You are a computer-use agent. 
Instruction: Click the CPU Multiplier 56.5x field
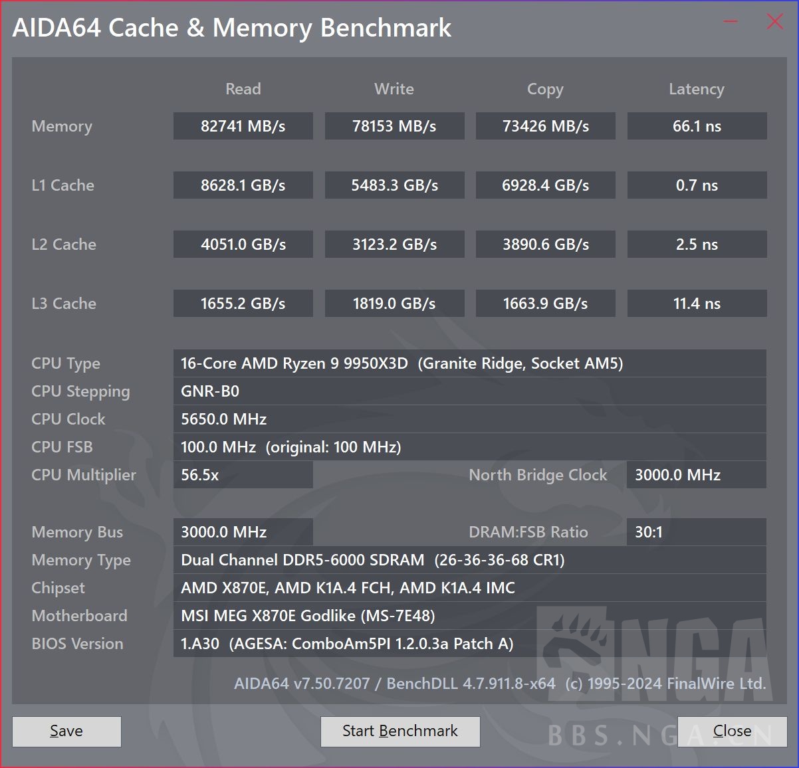[243, 475]
